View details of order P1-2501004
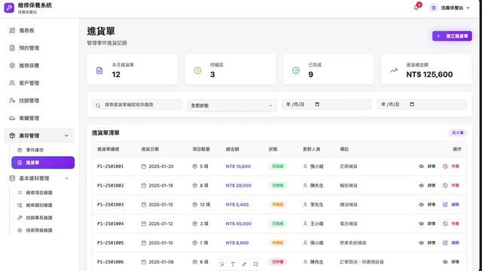Viewport: 482px width, 271px height. point(427,224)
